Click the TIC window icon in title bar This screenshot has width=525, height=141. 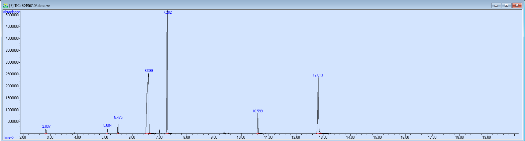pyautogui.click(x=5, y=5)
